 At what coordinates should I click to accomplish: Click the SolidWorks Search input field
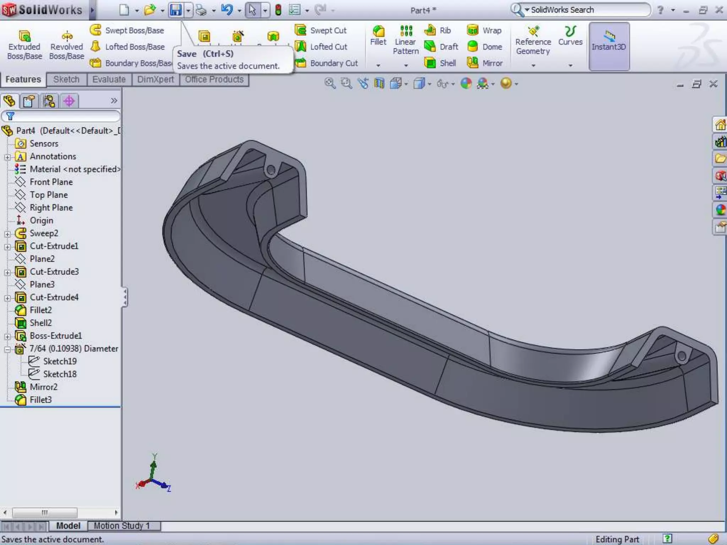(x=586, y=10)
